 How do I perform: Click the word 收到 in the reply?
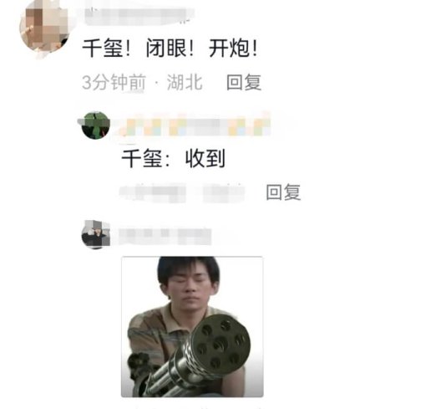click(x=205, y=158)
